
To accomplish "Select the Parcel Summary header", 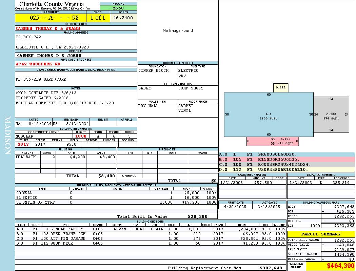I will [x=321, y=234].
